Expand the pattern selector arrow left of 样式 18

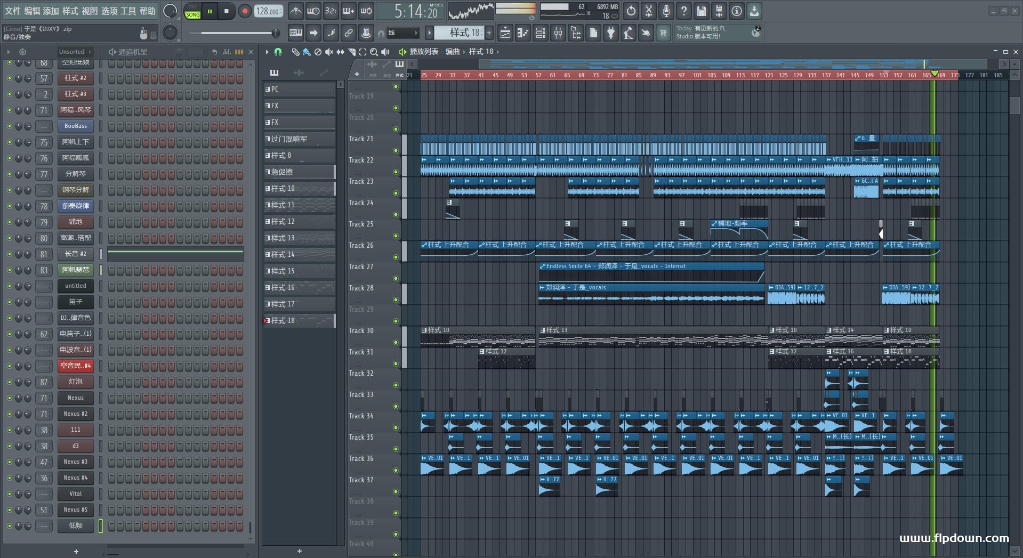[x=429, y=33]
